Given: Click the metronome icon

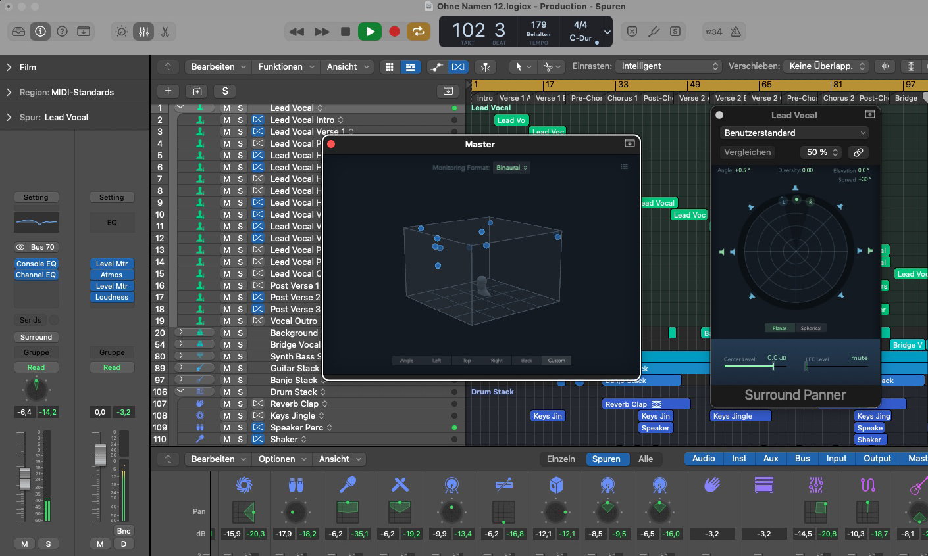Looking at the screenshot, I should pyautogui.click(x=736, y=32).
